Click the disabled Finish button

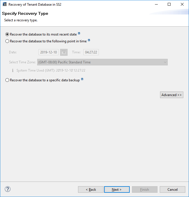point(144,190)
